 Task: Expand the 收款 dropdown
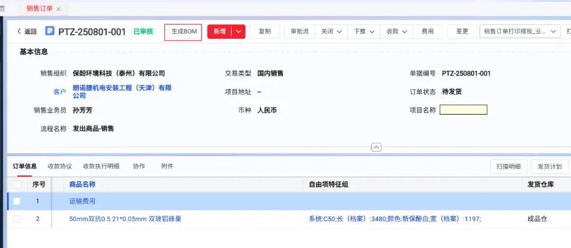coord(396,31)
